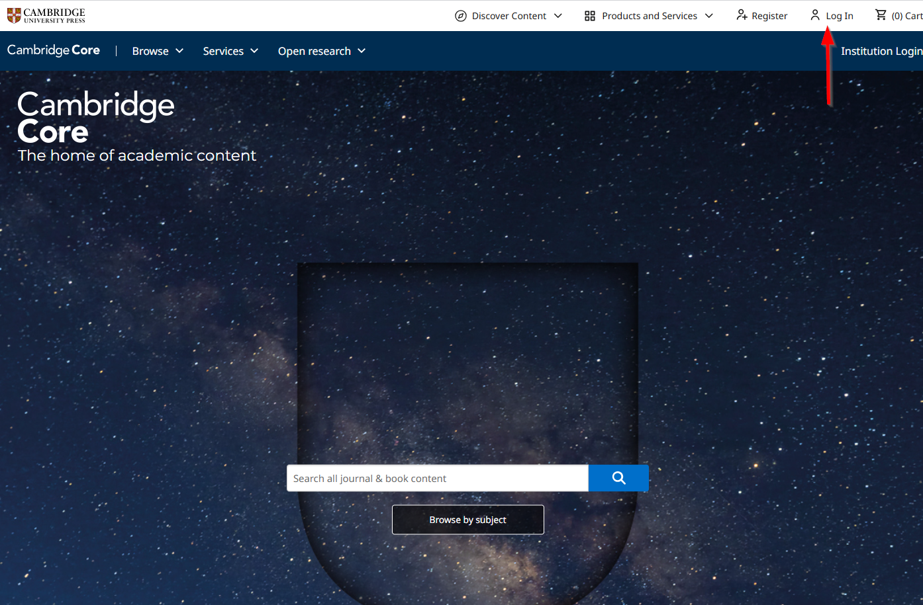This screenshot has height=605, width=923.
Task: Expand the Products and Services chevron
Action: 709,16
